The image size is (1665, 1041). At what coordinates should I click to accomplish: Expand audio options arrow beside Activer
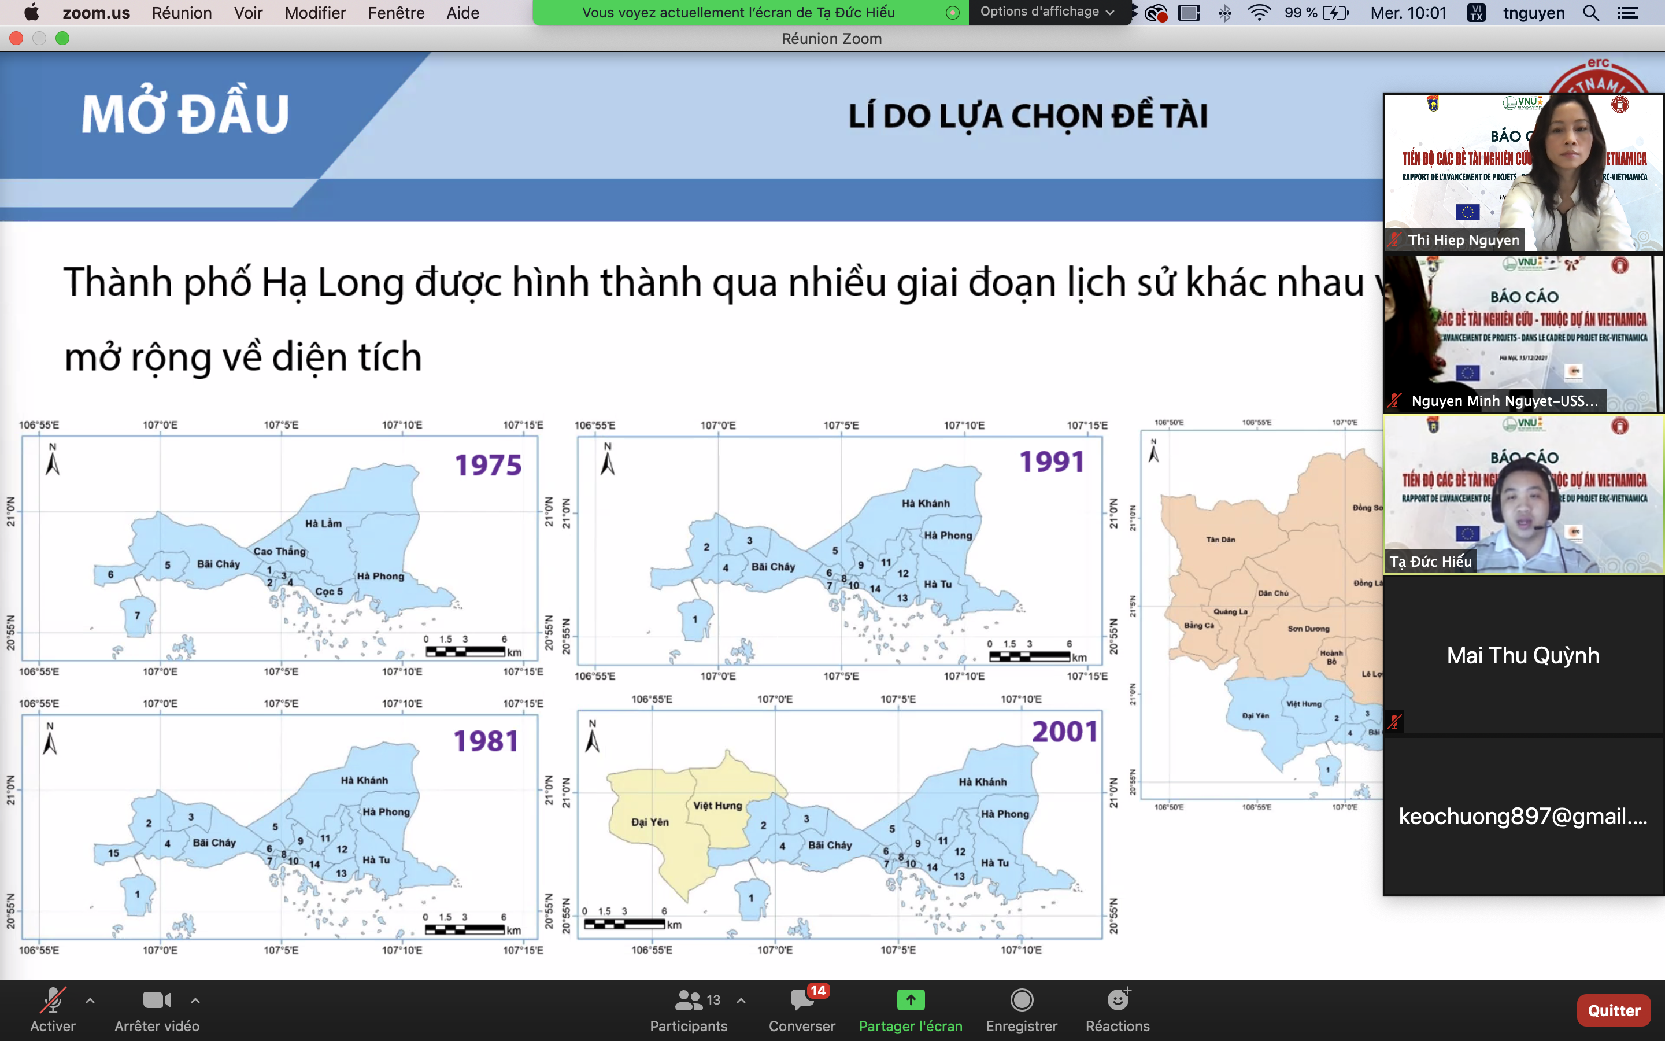(x=90, y=1001)
